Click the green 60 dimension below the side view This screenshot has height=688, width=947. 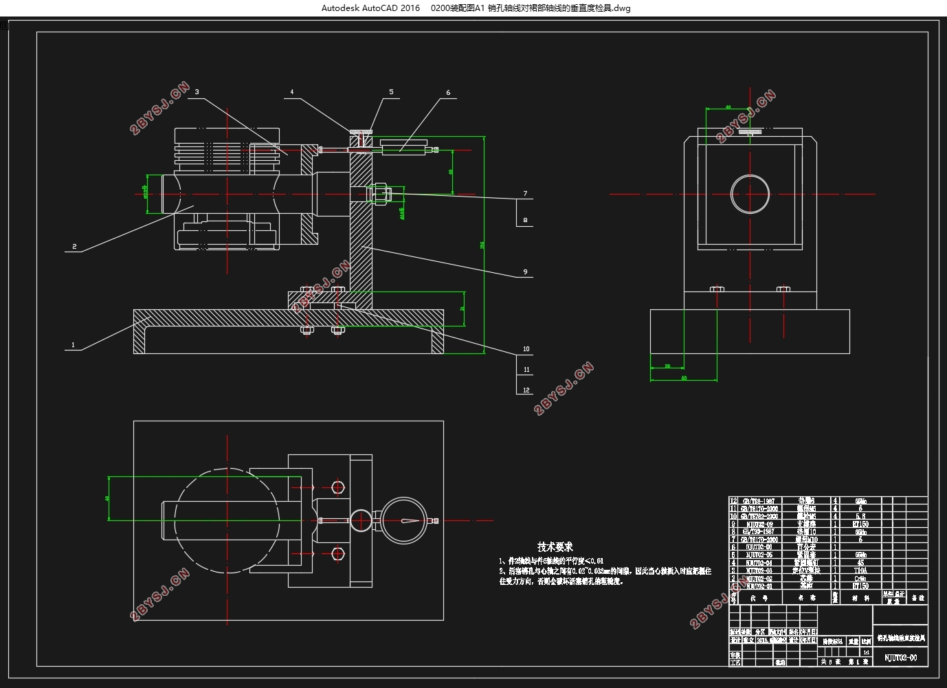[x=684, y=378]
